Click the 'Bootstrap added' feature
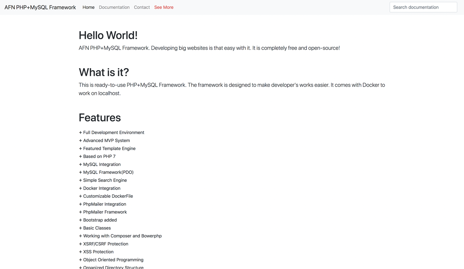This screenshot has height=269, width=464. [98, 220]
